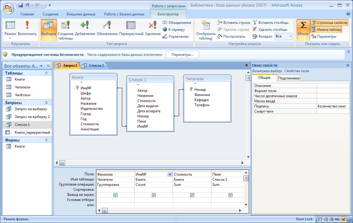The image size is (353, 223).
Task: Open Книги_перекрестный query in navigation pane
Action: tap(27, 132)
